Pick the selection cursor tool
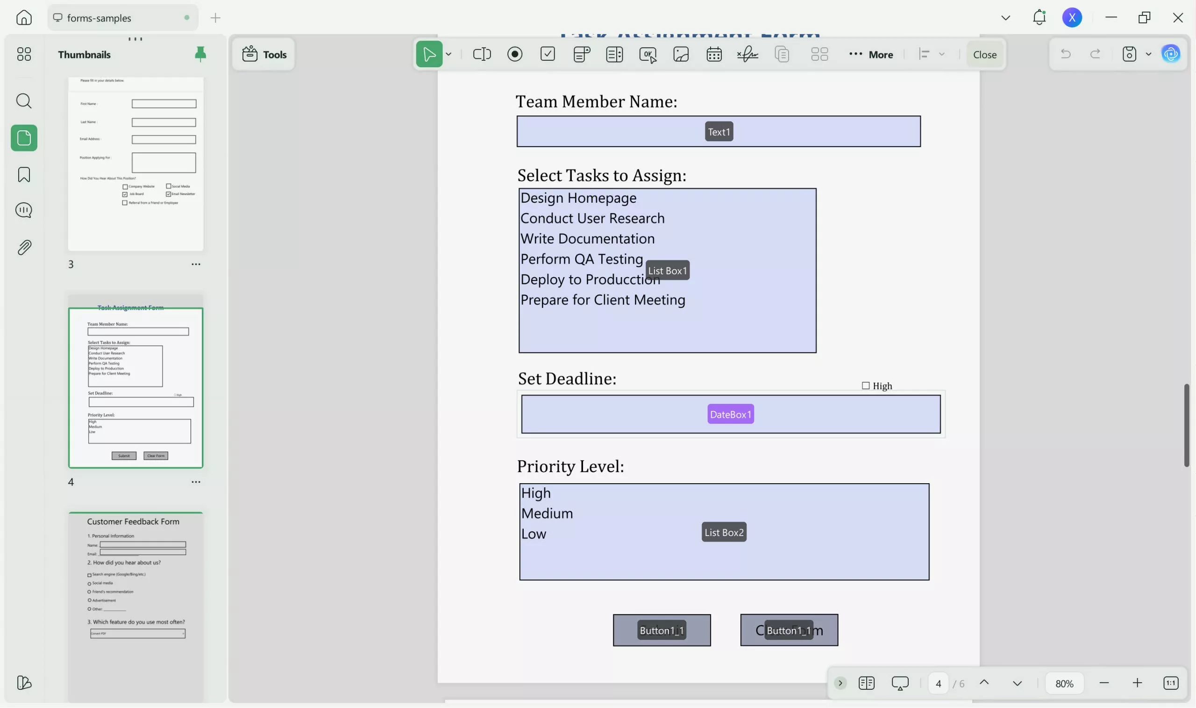Viewport: 1196px width, 708px height. (x=429, y=54)
